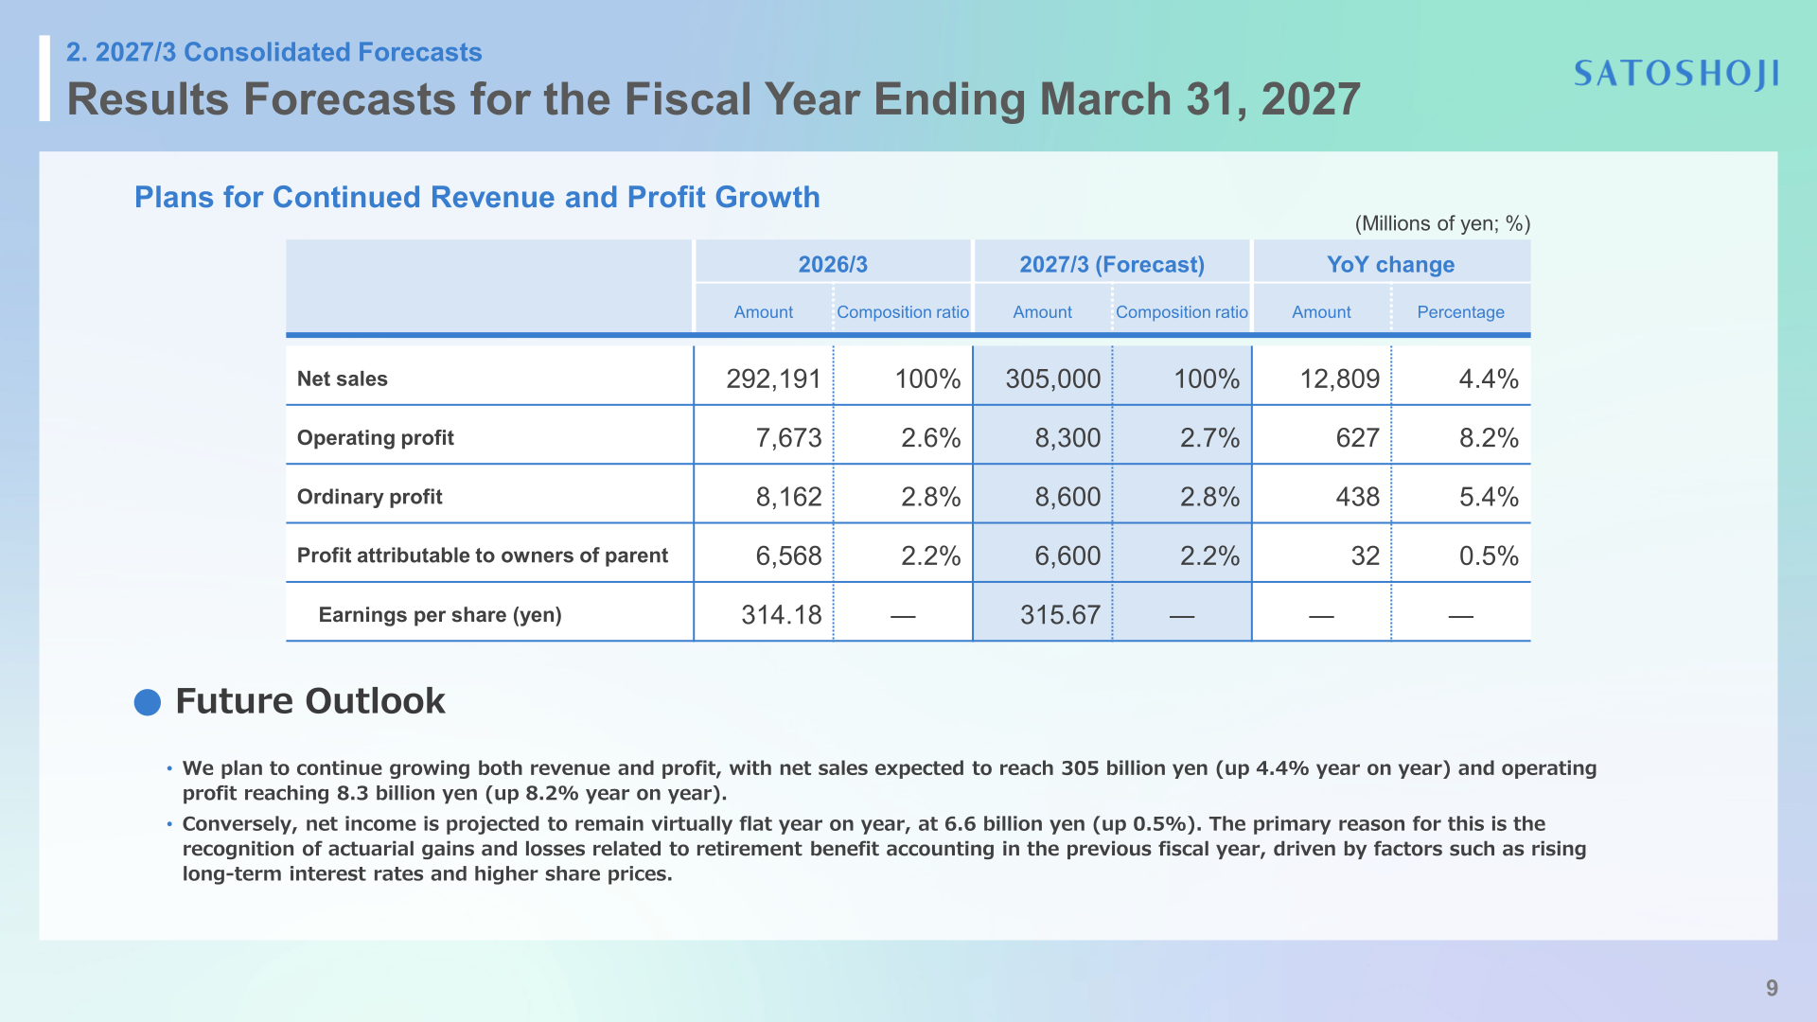Select the 305,000 forecast net sales value
Screen dimensions: 1817x1022
[1052, 379]
